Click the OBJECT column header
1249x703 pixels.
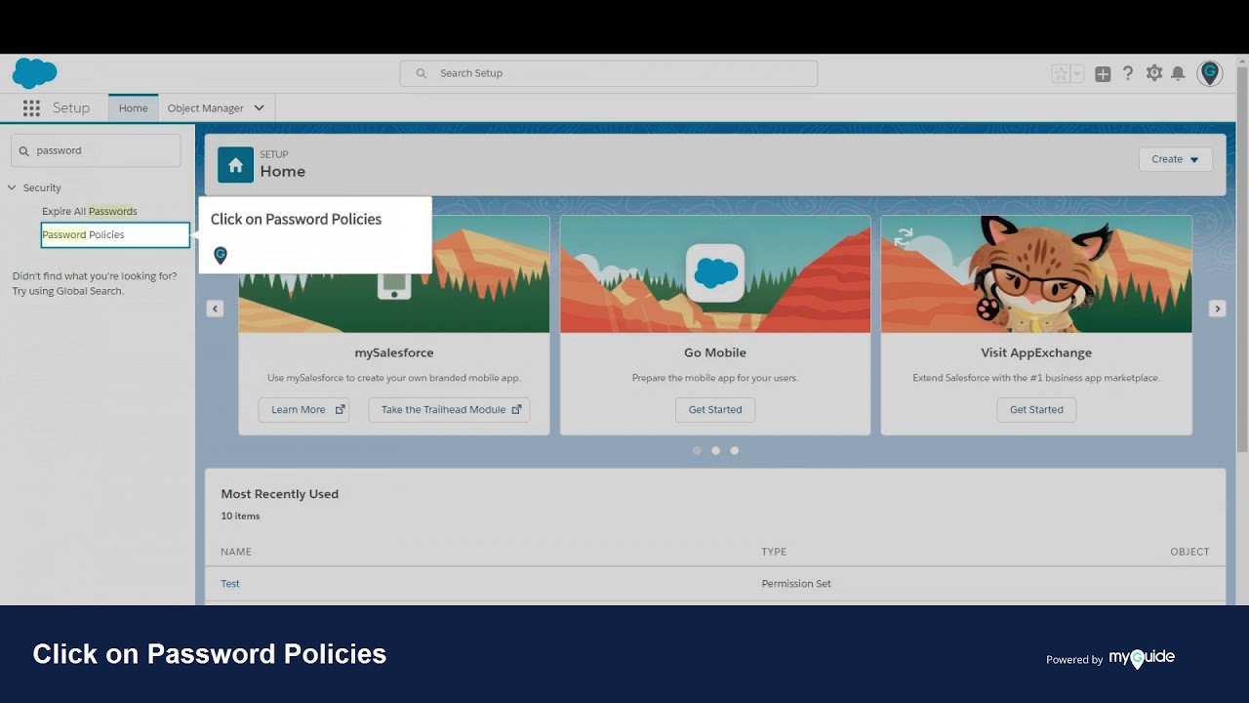point(1189,552)
